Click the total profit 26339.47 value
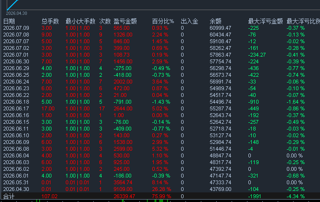320x202 pixels. point(124,196)
